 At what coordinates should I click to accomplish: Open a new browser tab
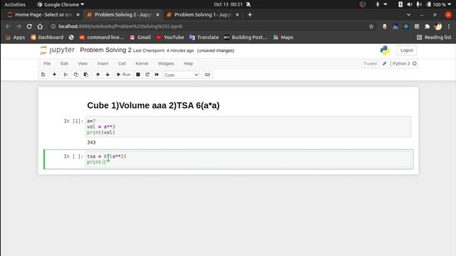tap(250, 14)
